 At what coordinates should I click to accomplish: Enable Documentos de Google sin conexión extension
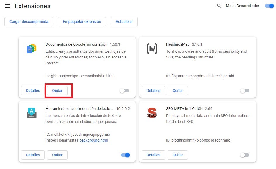(x=124, y=91)
